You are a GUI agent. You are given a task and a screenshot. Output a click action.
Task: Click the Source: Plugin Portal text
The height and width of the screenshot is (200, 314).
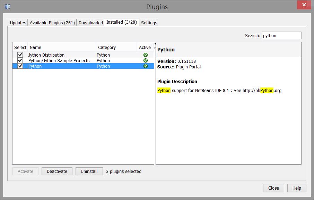click(179, 67)
